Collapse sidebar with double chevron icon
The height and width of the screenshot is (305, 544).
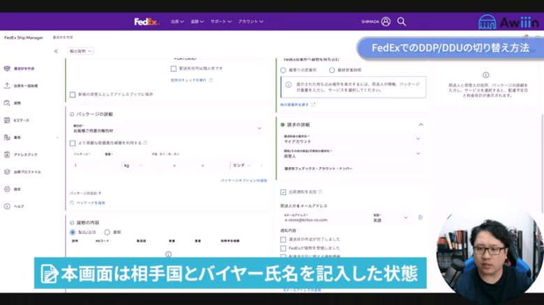click(56, 52)
